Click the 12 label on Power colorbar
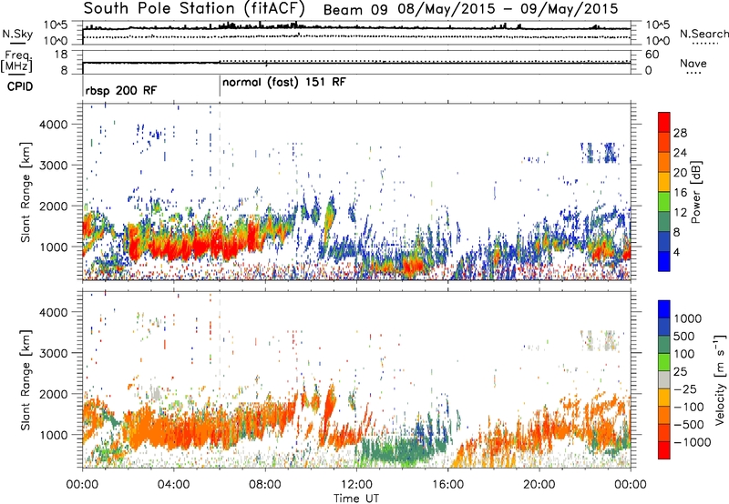This screenshot has width=729, height=504. tap(680, 213)
